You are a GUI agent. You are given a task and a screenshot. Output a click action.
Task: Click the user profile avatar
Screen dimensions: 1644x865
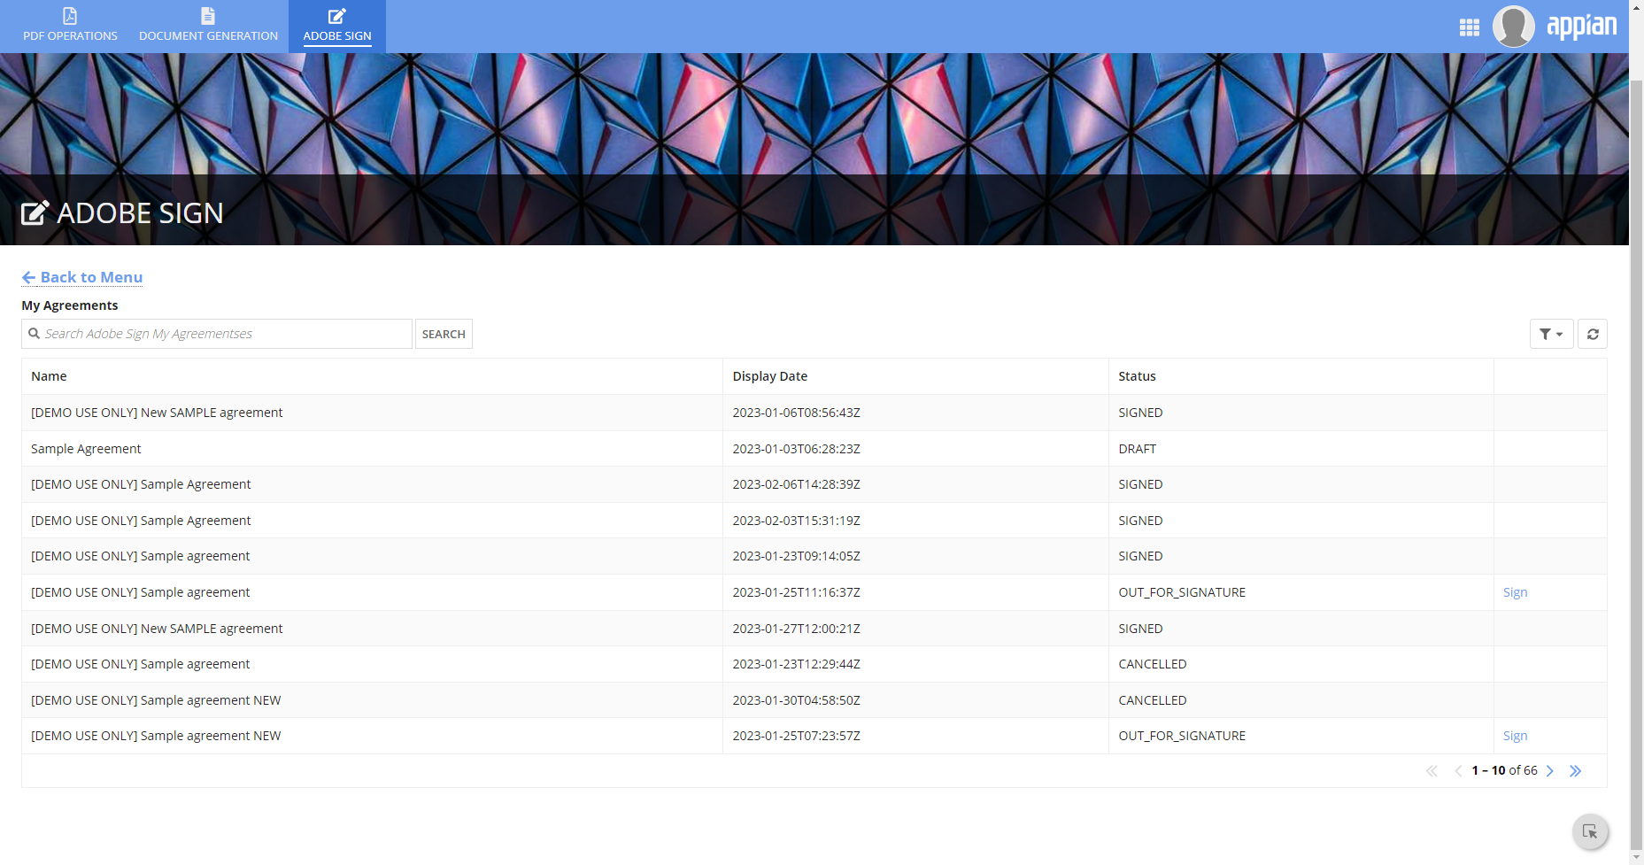tap(1513, 27)
